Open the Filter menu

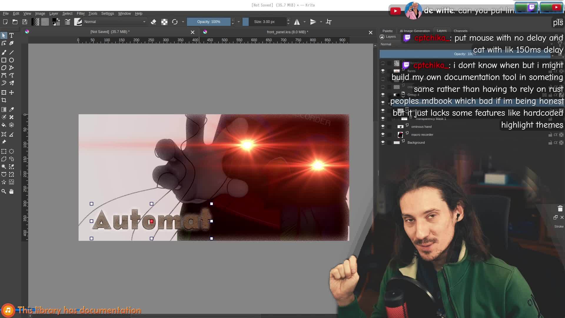tap(80, 14)
